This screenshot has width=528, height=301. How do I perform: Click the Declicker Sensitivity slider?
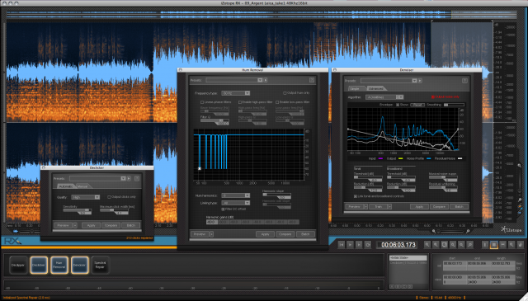(x=78, y=210)
